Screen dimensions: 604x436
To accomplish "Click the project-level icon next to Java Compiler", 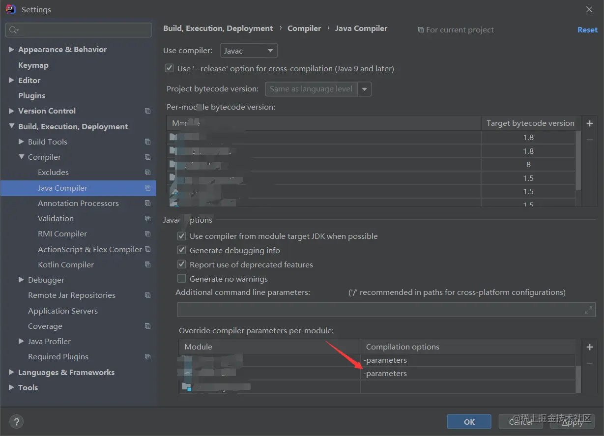I will pos(147,188).
